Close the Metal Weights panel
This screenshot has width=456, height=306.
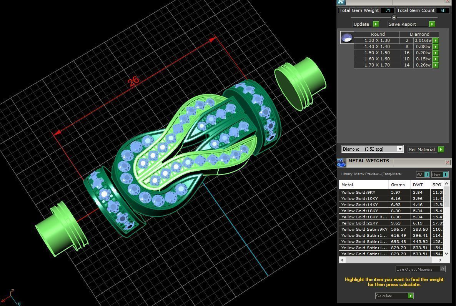coord(448,162)
